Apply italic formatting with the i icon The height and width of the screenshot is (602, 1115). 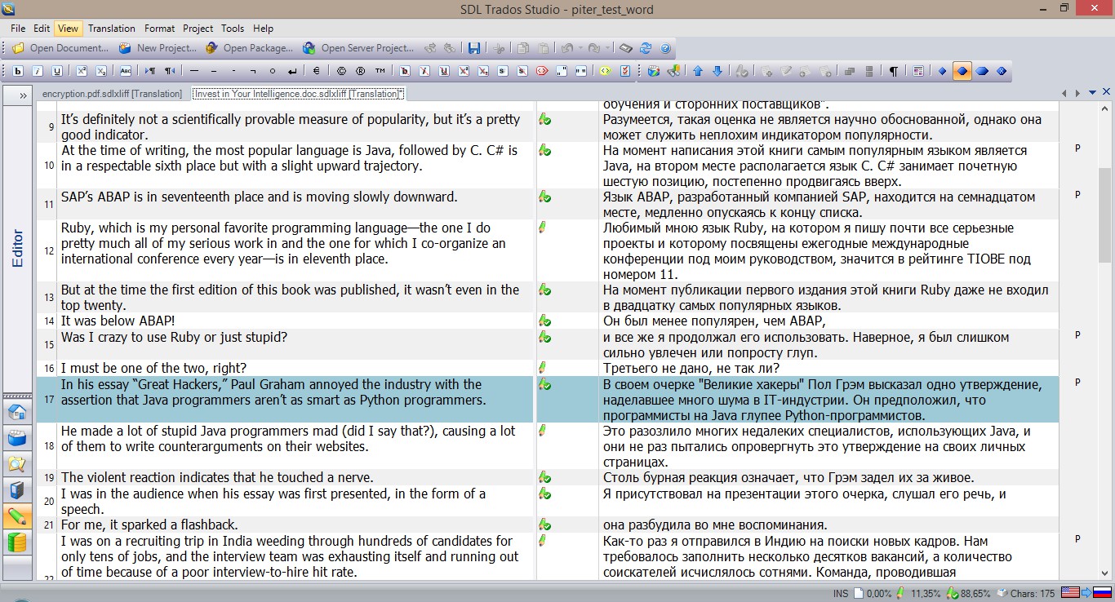pos(38,71)
